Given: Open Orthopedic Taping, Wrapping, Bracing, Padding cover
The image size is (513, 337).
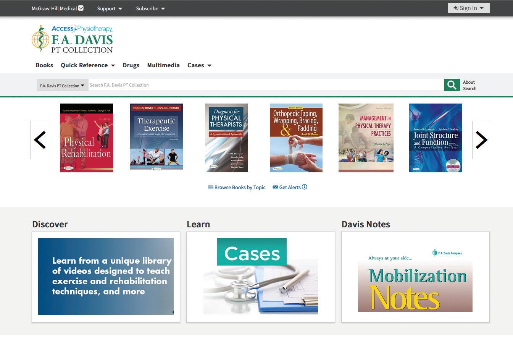Looking at the screenshot, I should coord(296,138).
